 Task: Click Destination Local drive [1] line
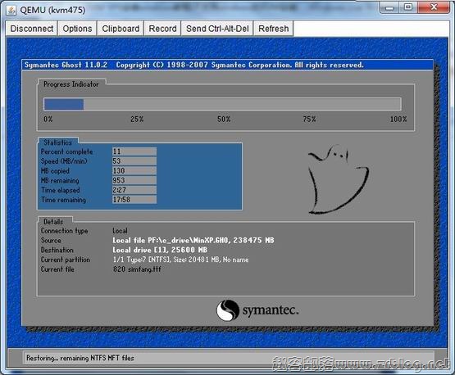point(160,250)
